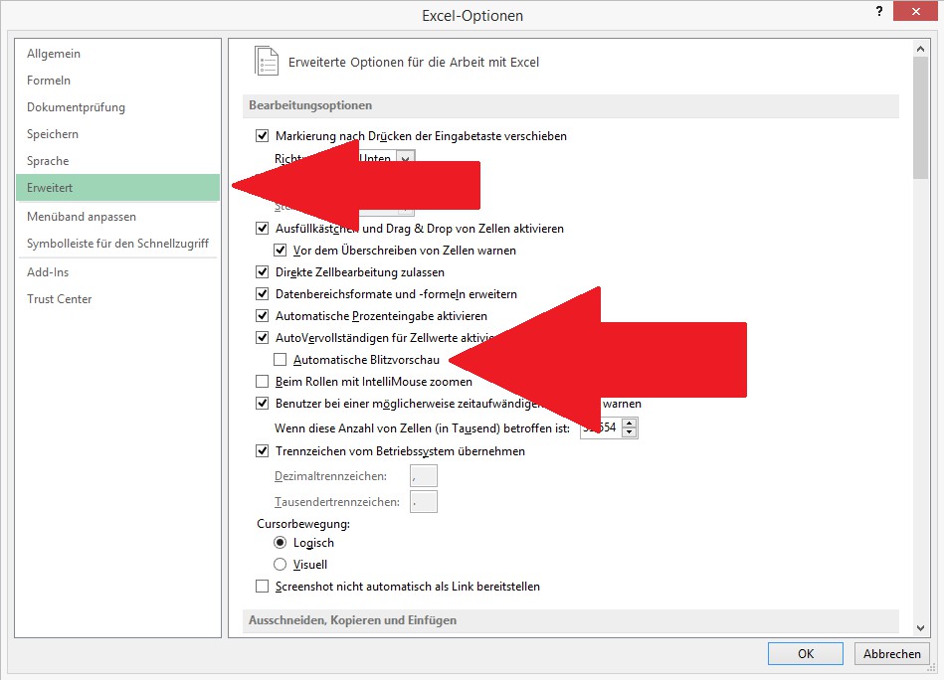Enable Automatische Blitzvorschau checkbox
The height and width of the screenshot is (680, 944).
pyautogui.click(x=281, y=360)
